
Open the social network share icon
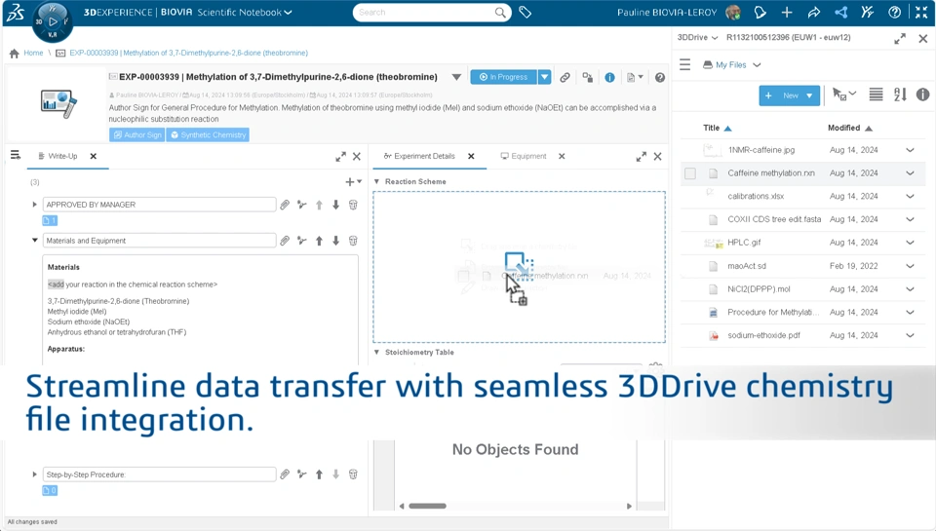(841, 12)
